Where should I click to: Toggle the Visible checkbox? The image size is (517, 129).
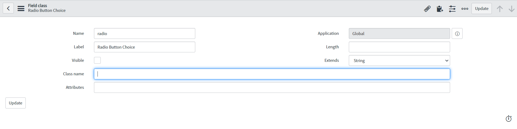click(97, 60)
